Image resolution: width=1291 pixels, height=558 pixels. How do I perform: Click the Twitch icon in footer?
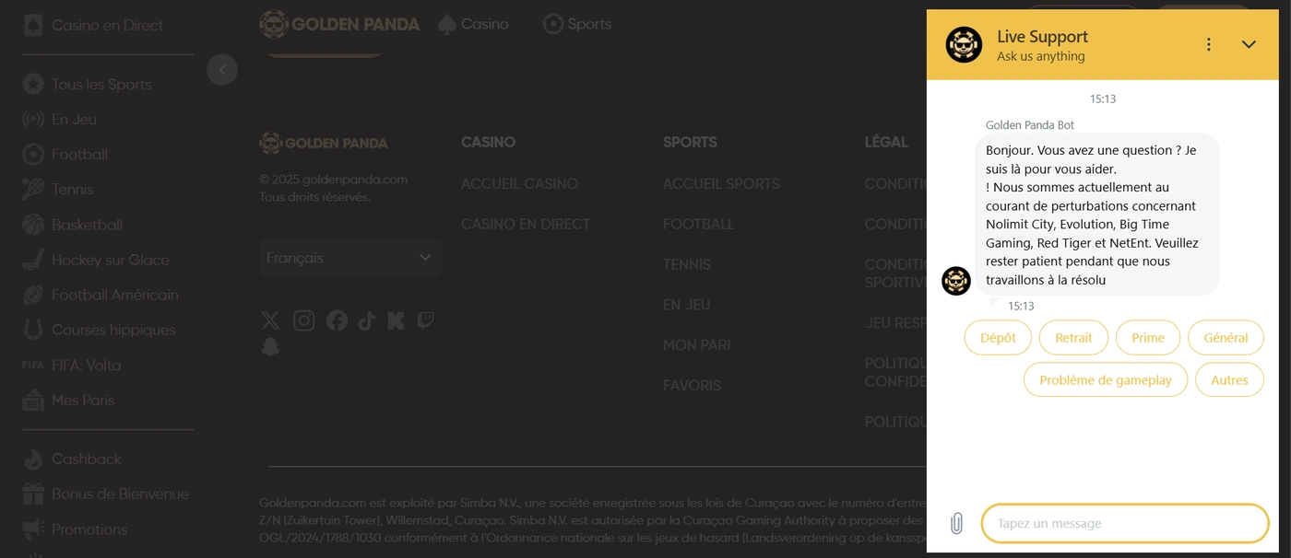click(x=425, y=320)
